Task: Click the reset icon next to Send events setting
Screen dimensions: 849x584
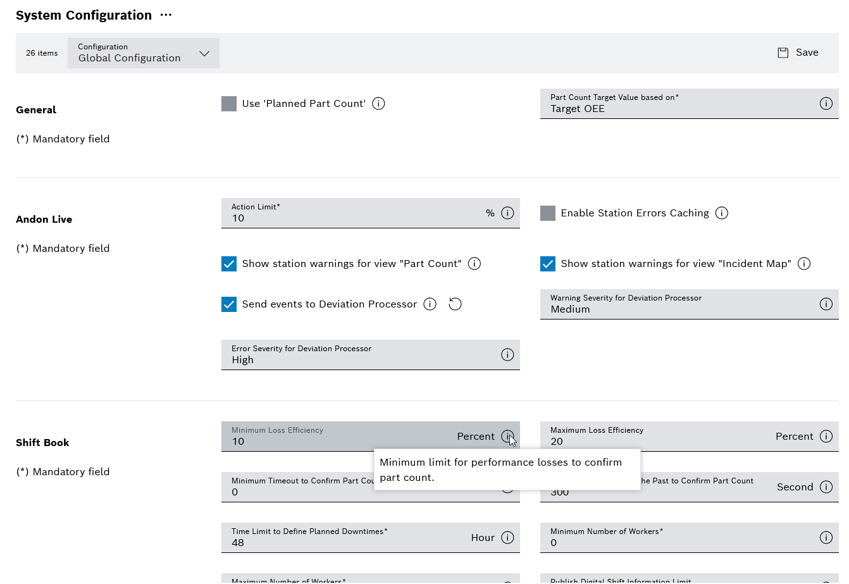Action: coord(455,304)
